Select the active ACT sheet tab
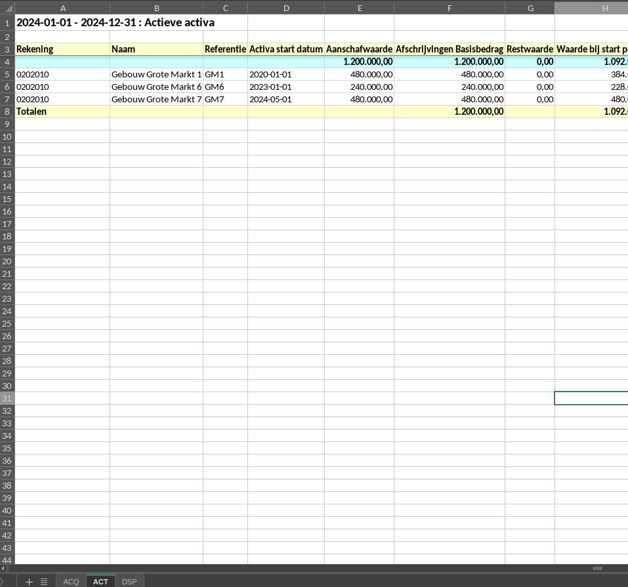The image size is (628, 587). pos(100,582)
